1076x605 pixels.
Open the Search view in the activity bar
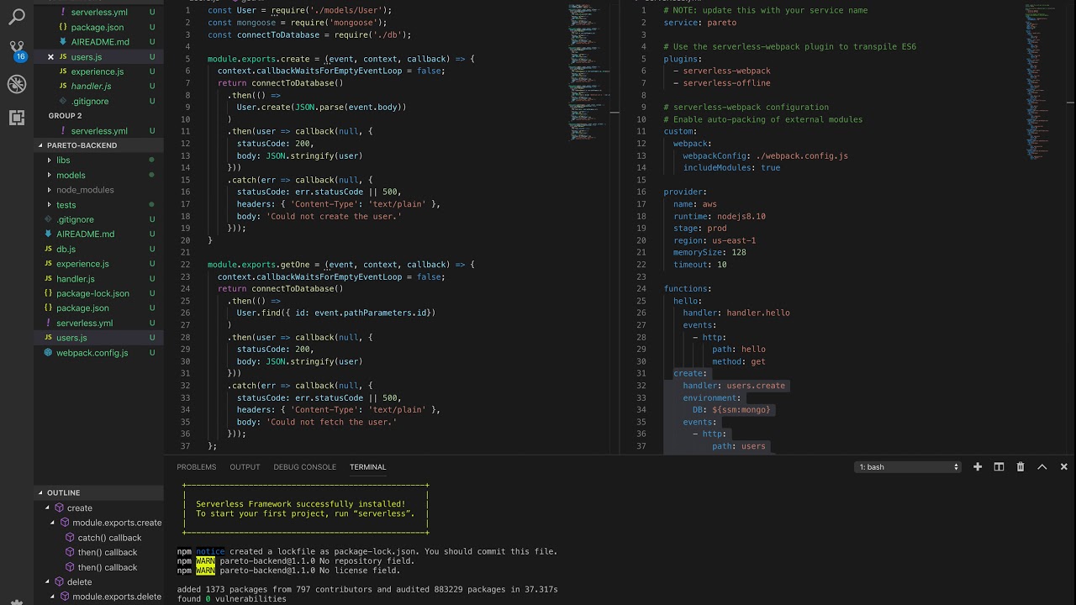tap(16, 16)
